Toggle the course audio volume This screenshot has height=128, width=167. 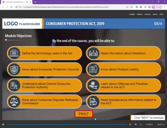click(x=136, y=124)
